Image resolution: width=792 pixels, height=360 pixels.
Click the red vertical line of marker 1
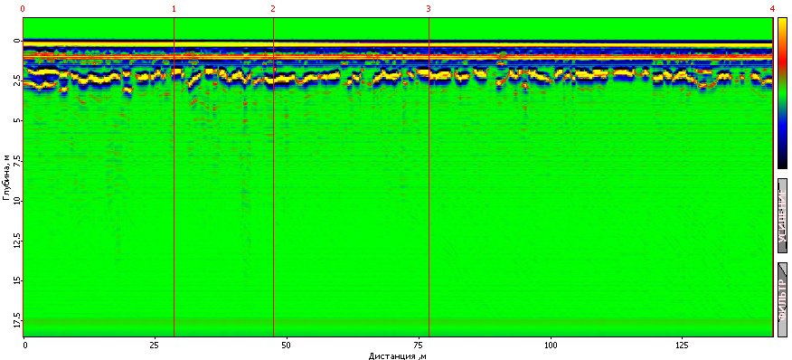(174, 177)
